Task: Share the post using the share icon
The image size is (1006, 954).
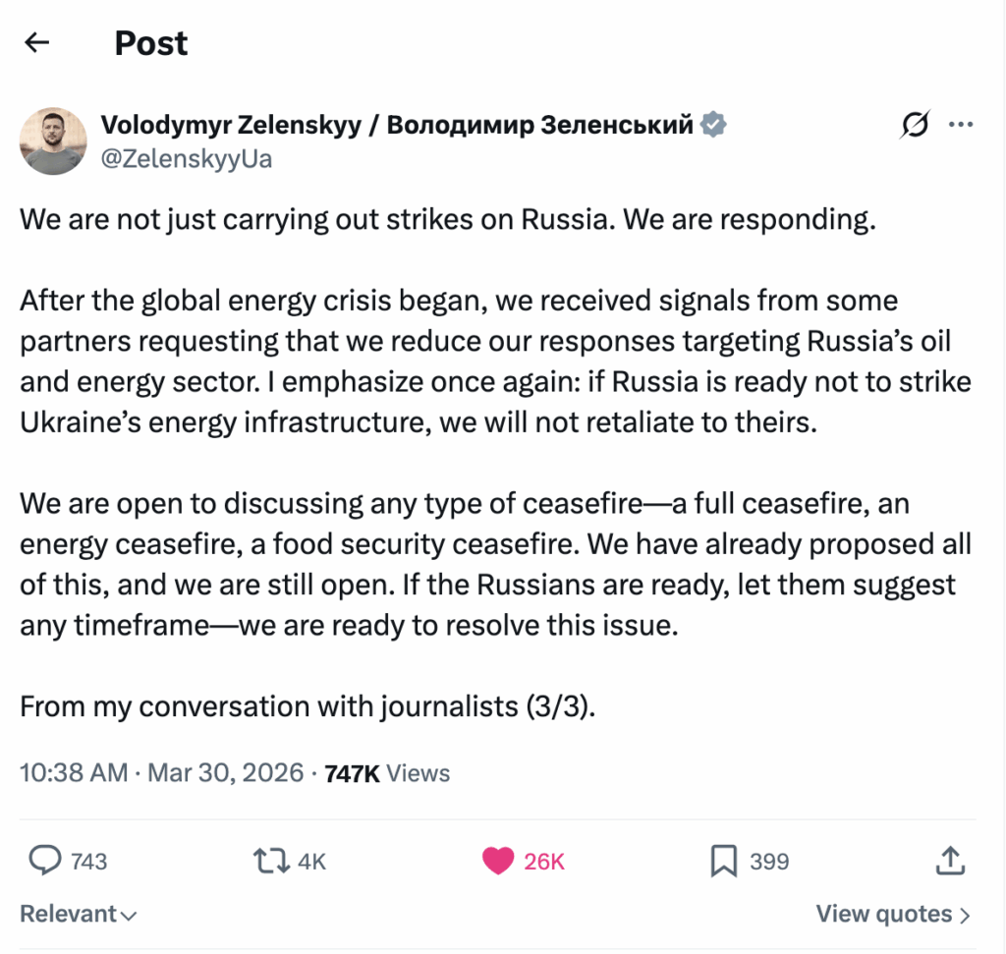Action: coord(949,861)
